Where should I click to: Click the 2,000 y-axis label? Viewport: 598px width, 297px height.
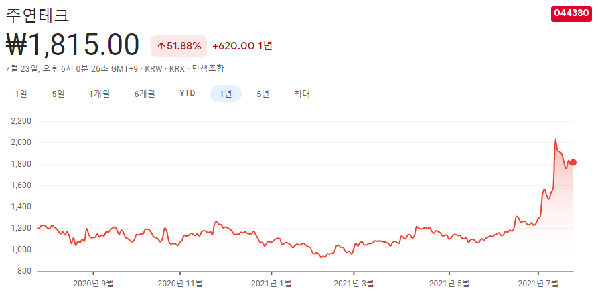[21, 142]
